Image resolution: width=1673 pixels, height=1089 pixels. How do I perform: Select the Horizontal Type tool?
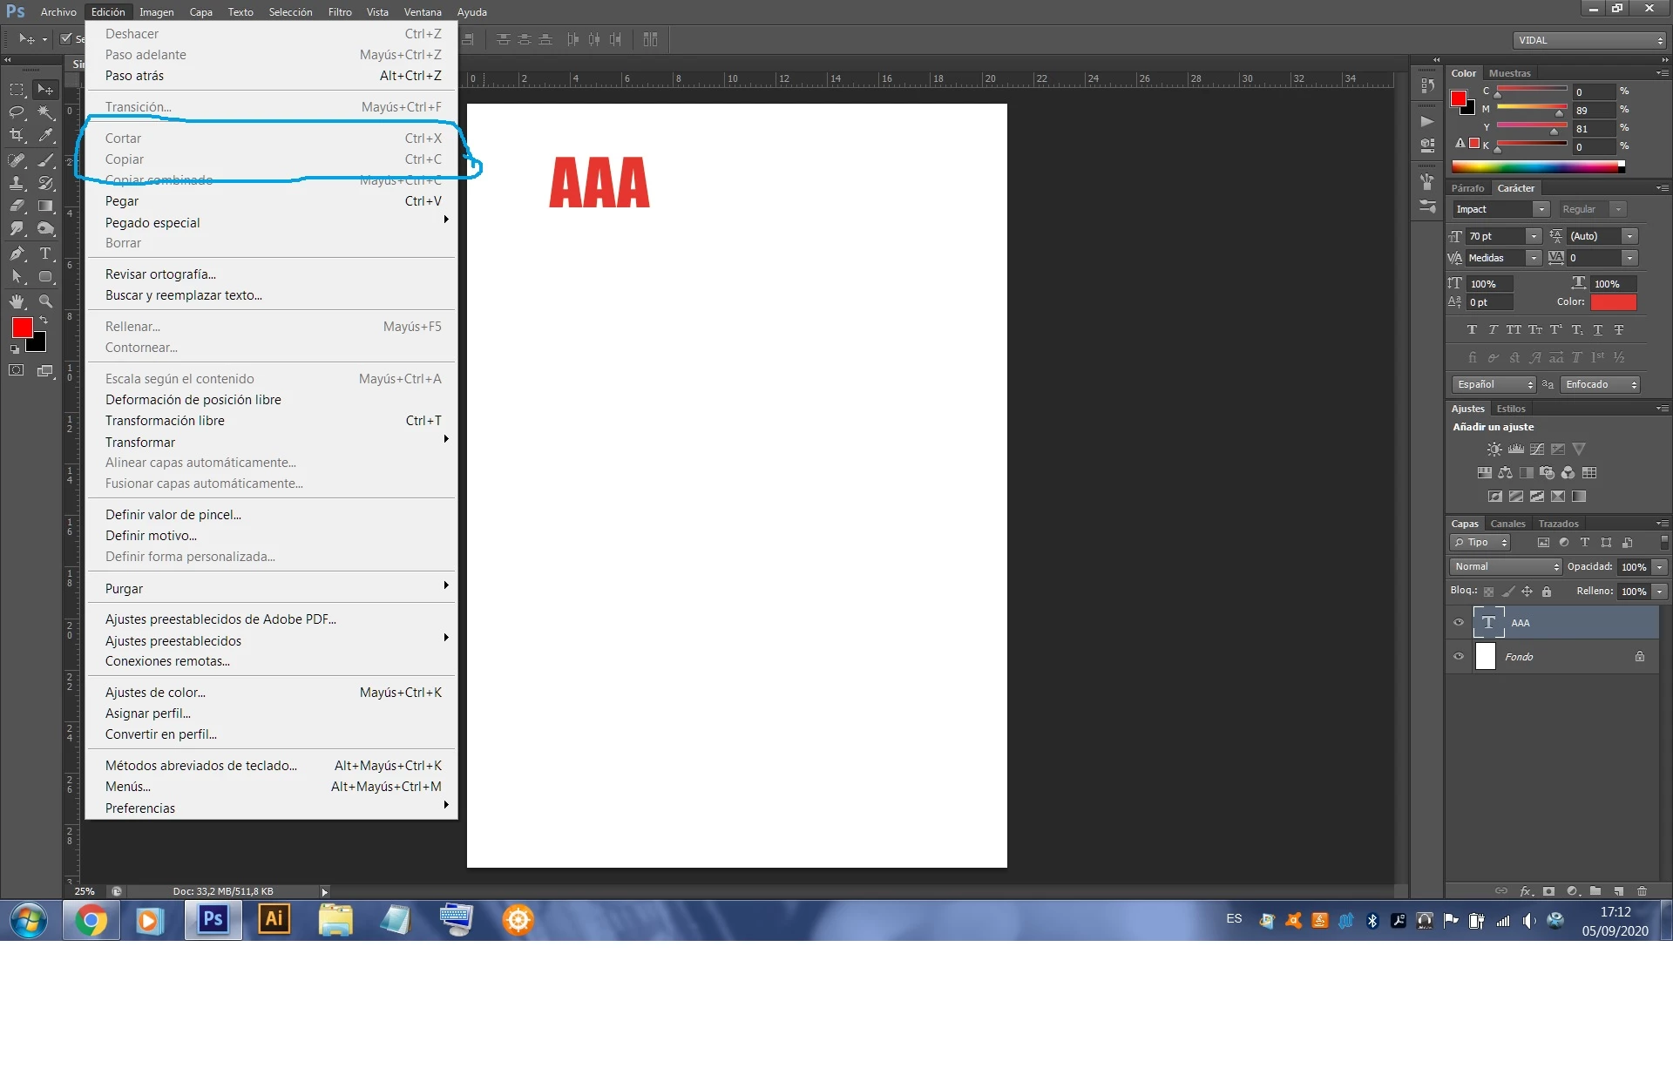pos(45,254)
